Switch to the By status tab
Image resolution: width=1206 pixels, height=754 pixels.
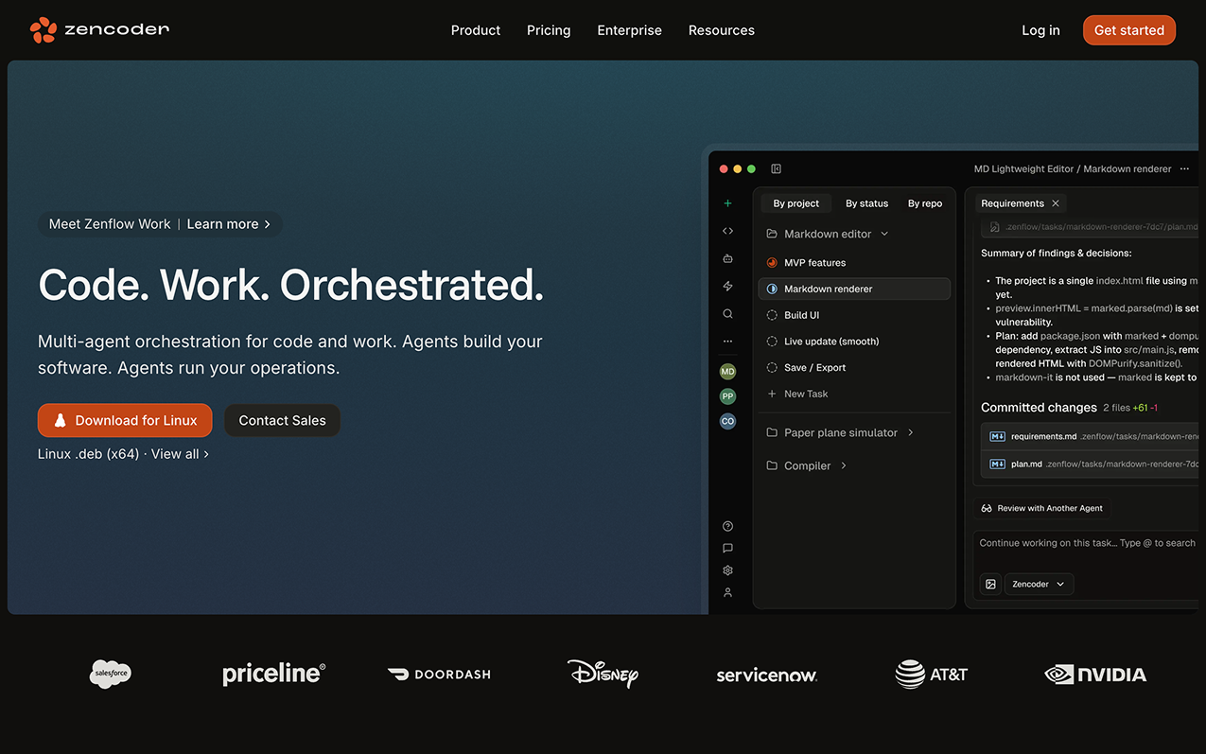coord(867,203)
